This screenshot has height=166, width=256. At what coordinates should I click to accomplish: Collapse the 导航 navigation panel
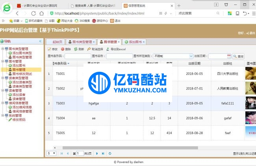point(40,41)
